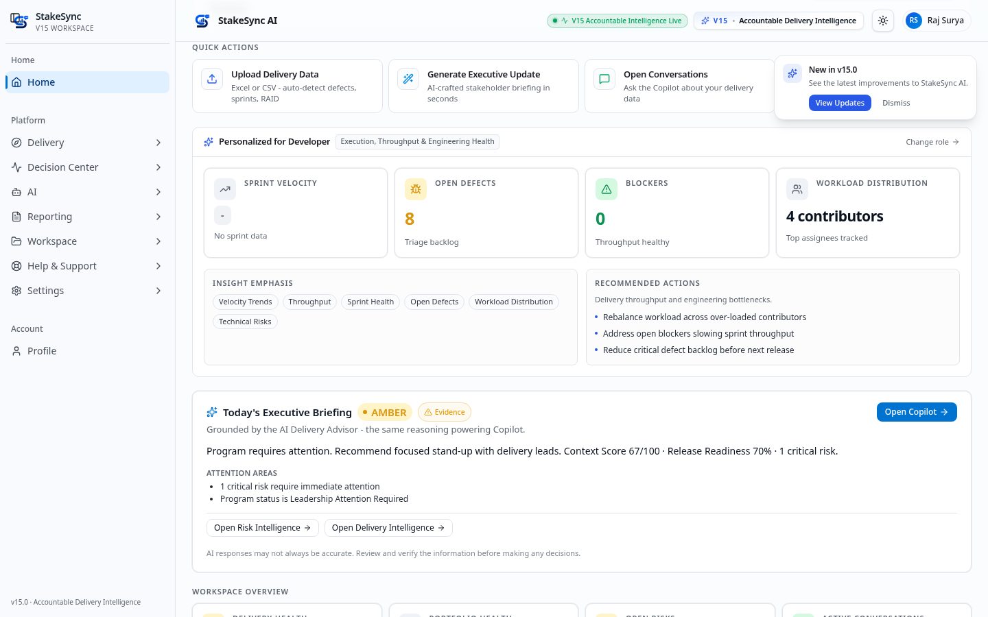Image resolution: width=988 pixels, height=617 pixels.
Task: Click the Generate Executive Update wand icon
Action: 408,79
